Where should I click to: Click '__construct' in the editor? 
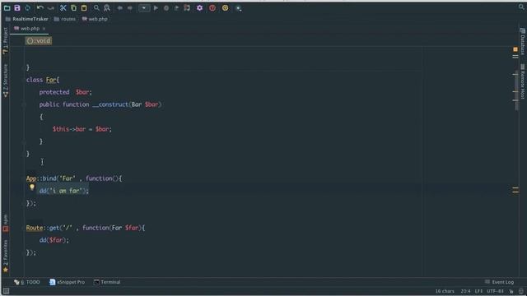(x=110, y=104)
